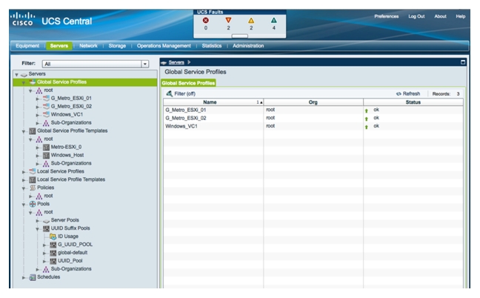Open the Filter All dropdown
Image resolution: width=480 pixels, height=298 pixels.
tap(144, 64)
